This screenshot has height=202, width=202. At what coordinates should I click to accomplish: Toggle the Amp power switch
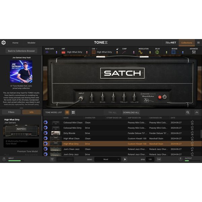[87, 52]
